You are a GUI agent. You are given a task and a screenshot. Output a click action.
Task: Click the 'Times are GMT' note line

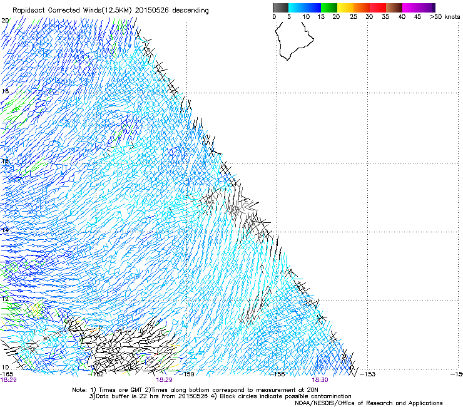coord(195,390)
